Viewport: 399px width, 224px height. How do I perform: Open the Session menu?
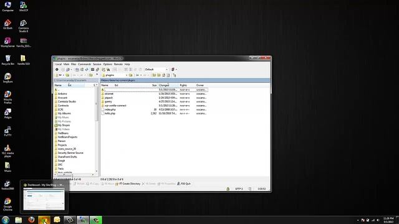tap(97, 64)
